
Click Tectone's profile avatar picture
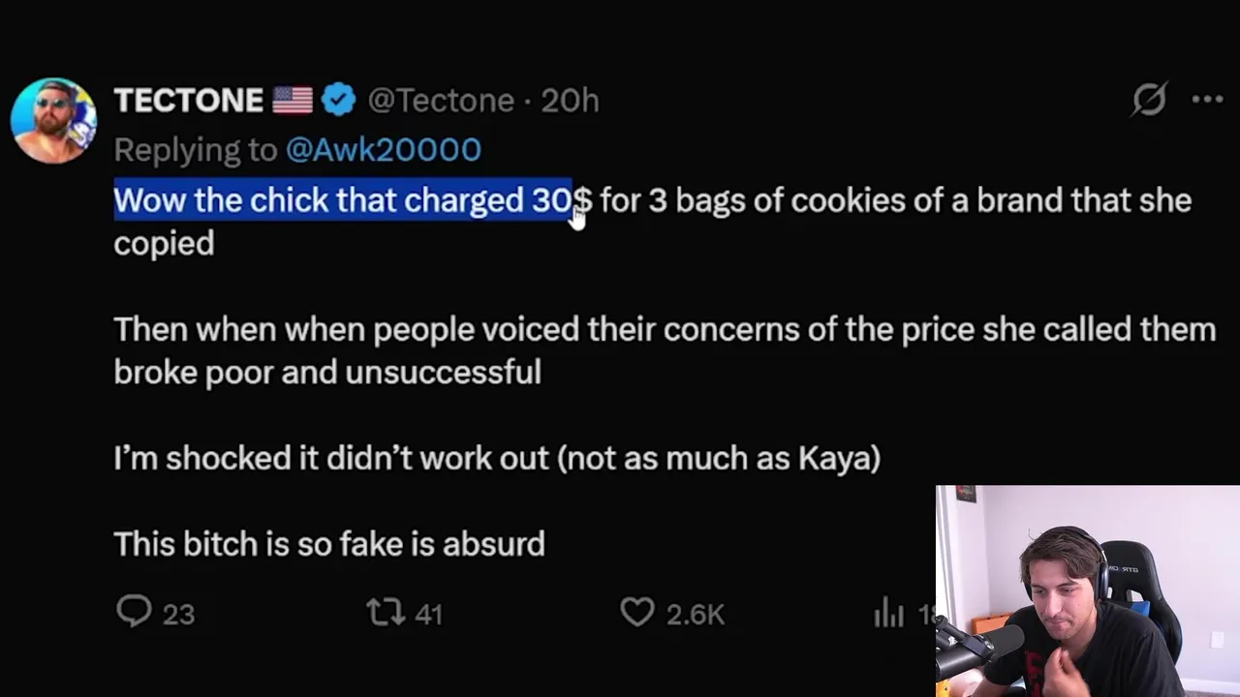(x=53, y=120)
